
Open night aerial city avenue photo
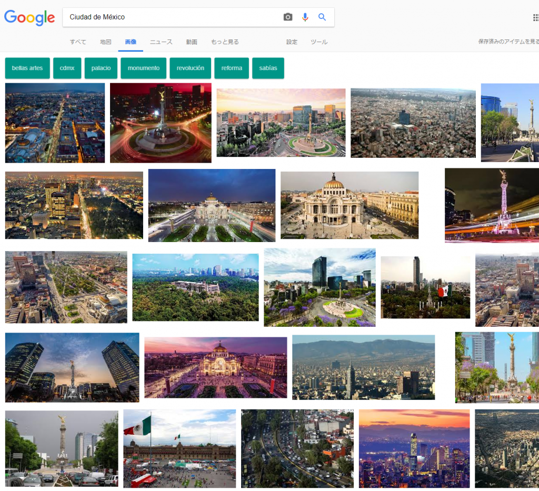pyautogui.click(x=55, y=123)
